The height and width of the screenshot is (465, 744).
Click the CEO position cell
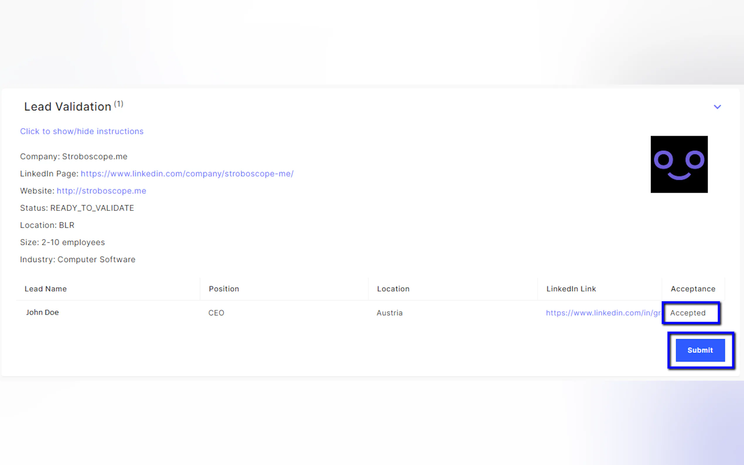[x=216, y=313]
